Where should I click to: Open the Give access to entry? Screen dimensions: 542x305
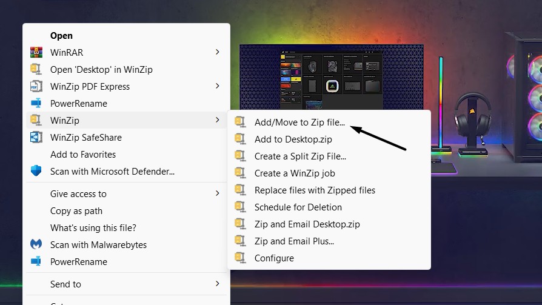coord(127,193)
